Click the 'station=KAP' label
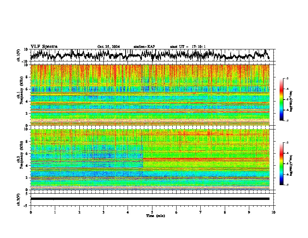The image size is (308, 238). [144, 47]
